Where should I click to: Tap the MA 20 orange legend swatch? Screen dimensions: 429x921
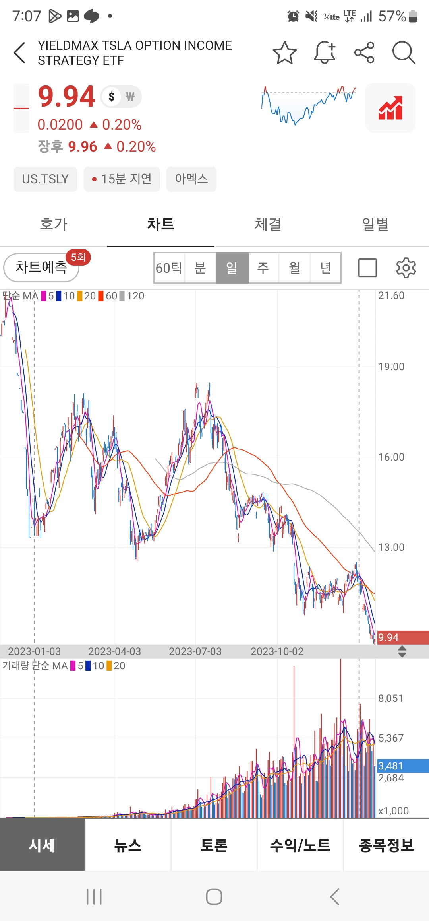(x=79, y=296)
